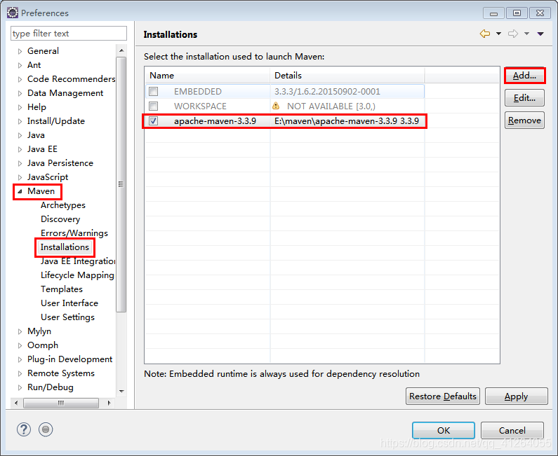The height and width of the screenshot is (456, 558).
Task: Select Discovery under Maven
Action: click(x=60, y=219)
